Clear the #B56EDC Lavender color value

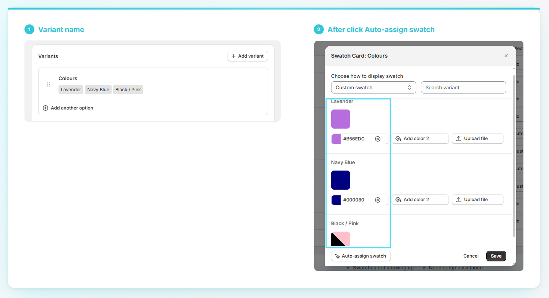[x=378, y=139]
